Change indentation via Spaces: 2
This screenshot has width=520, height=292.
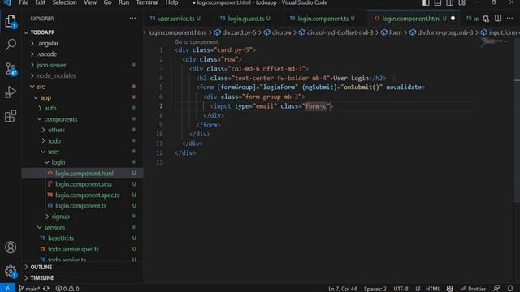click(x=375, y=289)
